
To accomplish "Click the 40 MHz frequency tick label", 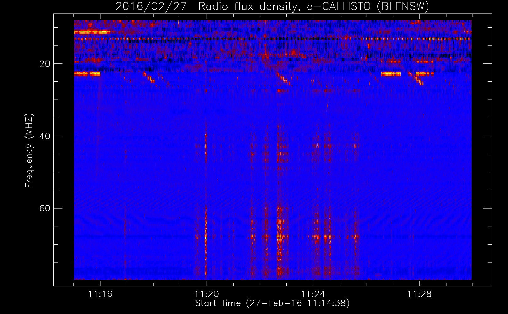I will pos(45,136).
